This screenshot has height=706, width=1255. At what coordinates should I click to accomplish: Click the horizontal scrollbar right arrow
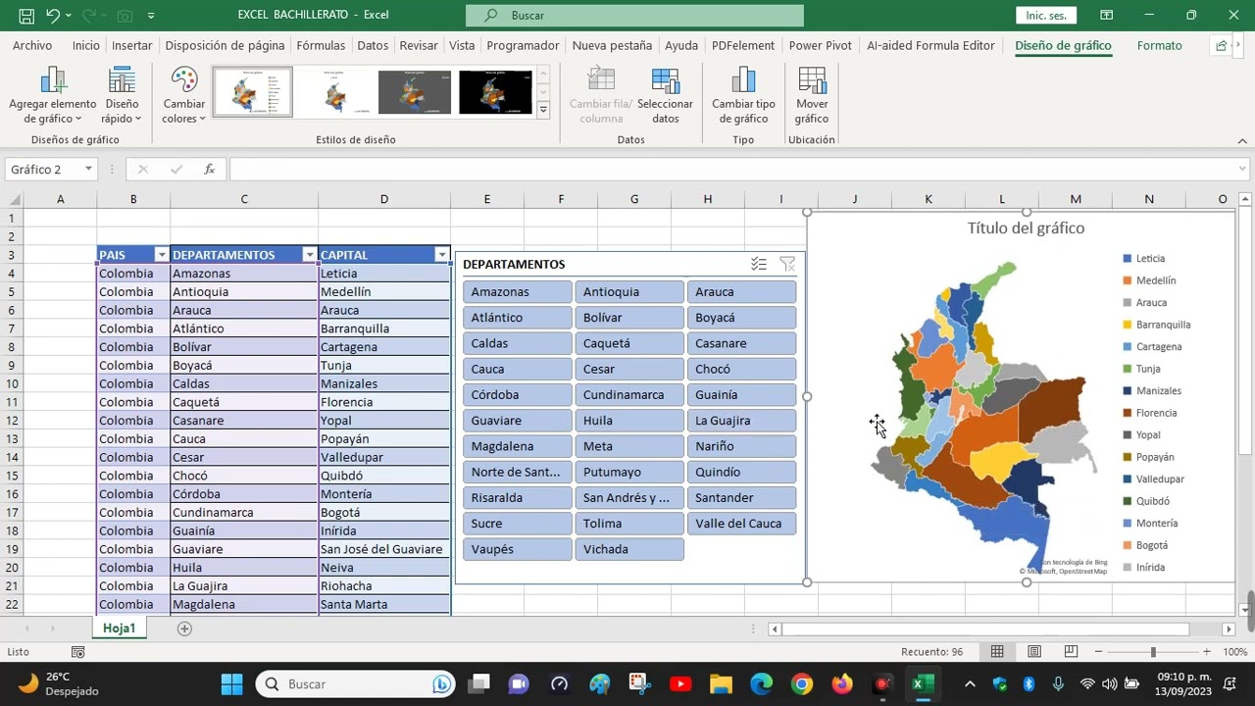coord(1229,630)
